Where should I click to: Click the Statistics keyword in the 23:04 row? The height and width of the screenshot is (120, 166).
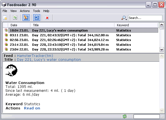click(123, 49)
